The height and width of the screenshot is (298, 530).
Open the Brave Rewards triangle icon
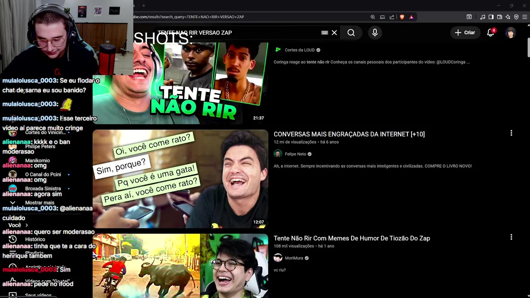click(x=411, y=17)
